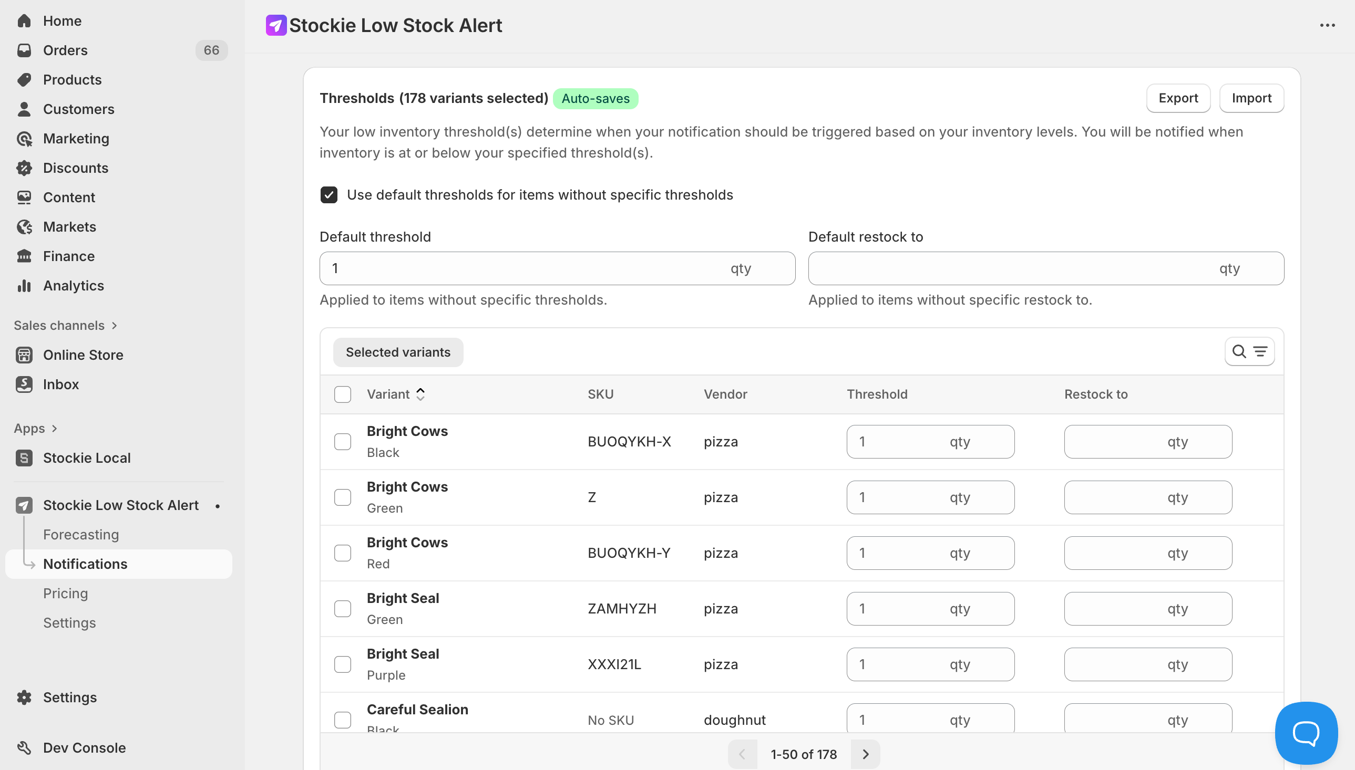Check the Bright Seal Purple row checkbox
The image size is (1355, 770).
point(342,664)
